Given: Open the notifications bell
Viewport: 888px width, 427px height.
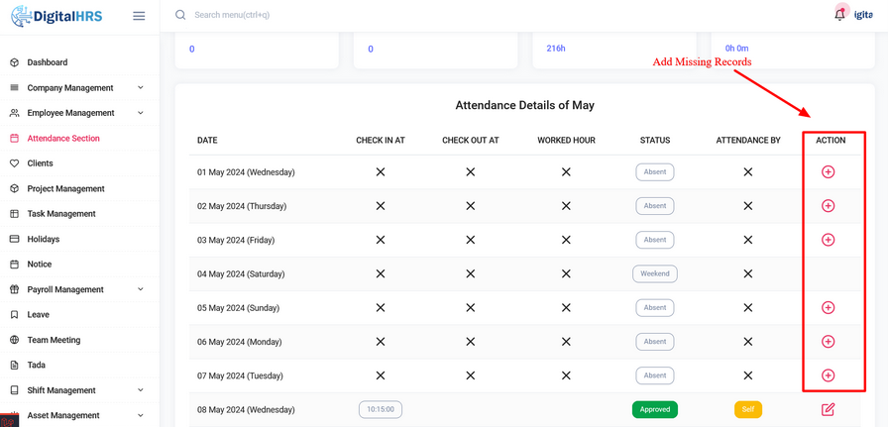Looking at the screenshot, I should [839, 15].
